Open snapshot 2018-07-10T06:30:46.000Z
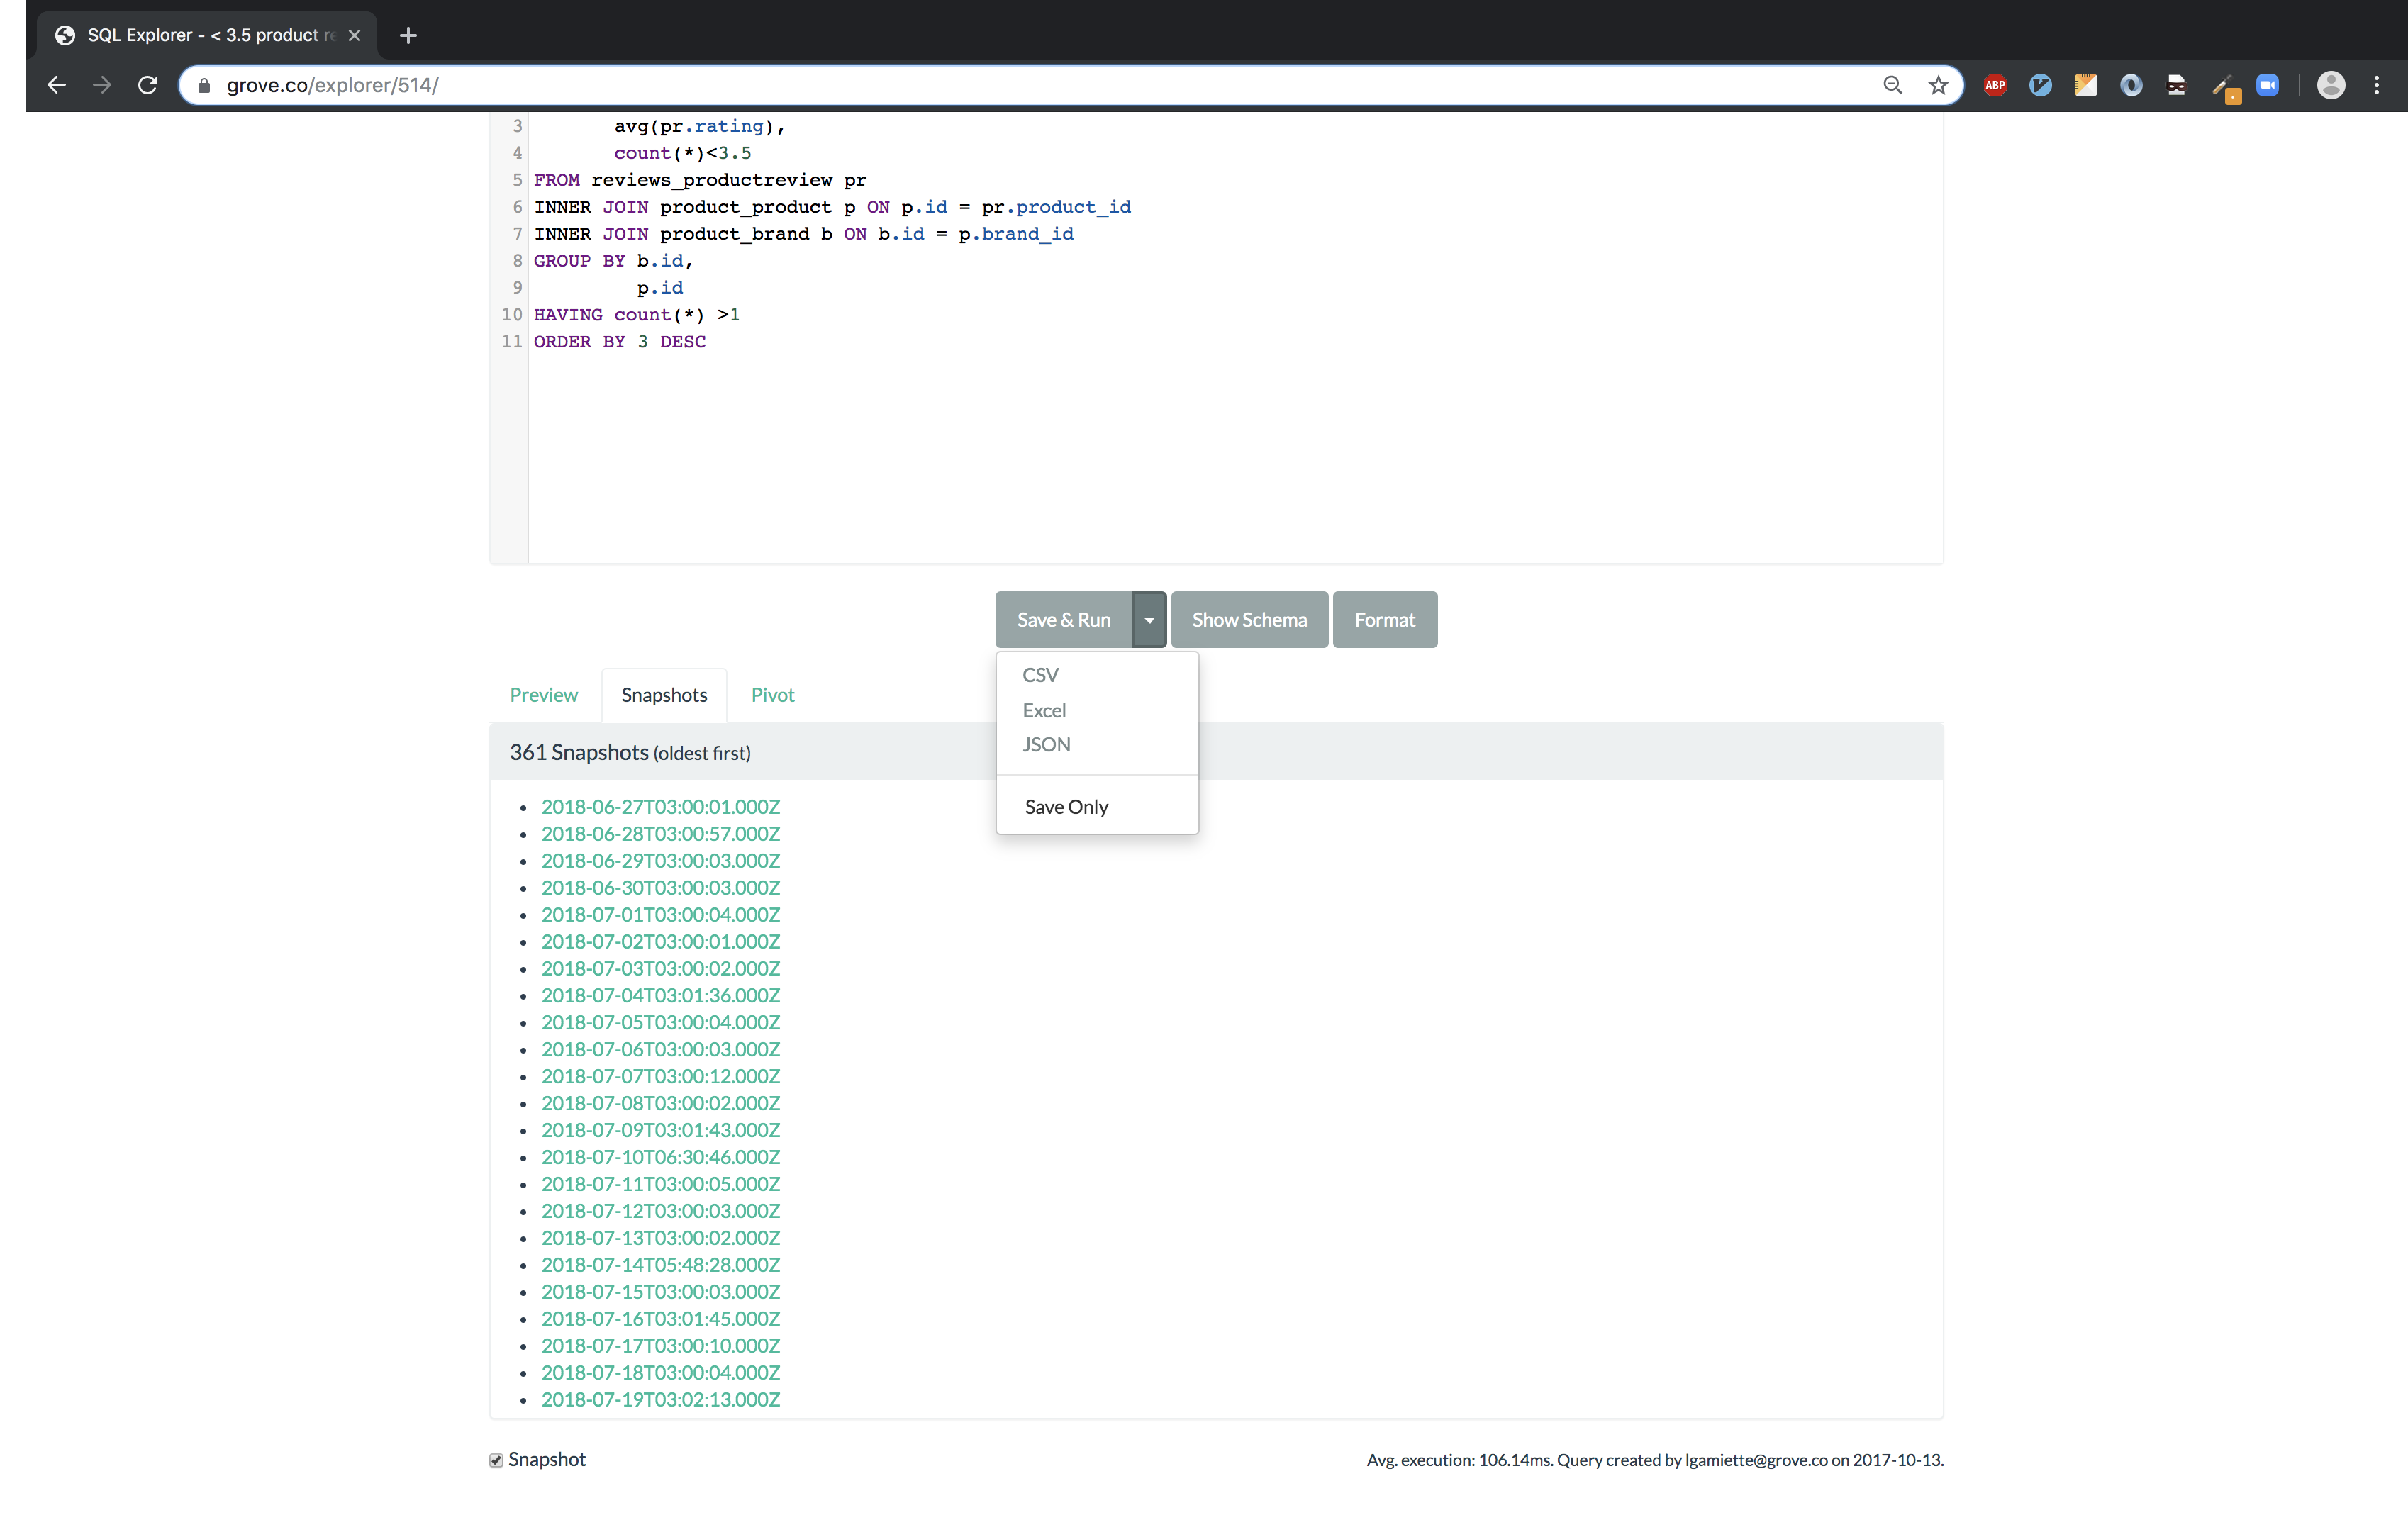Viewport: 2408px width, 1520px height. point(662,1156)
